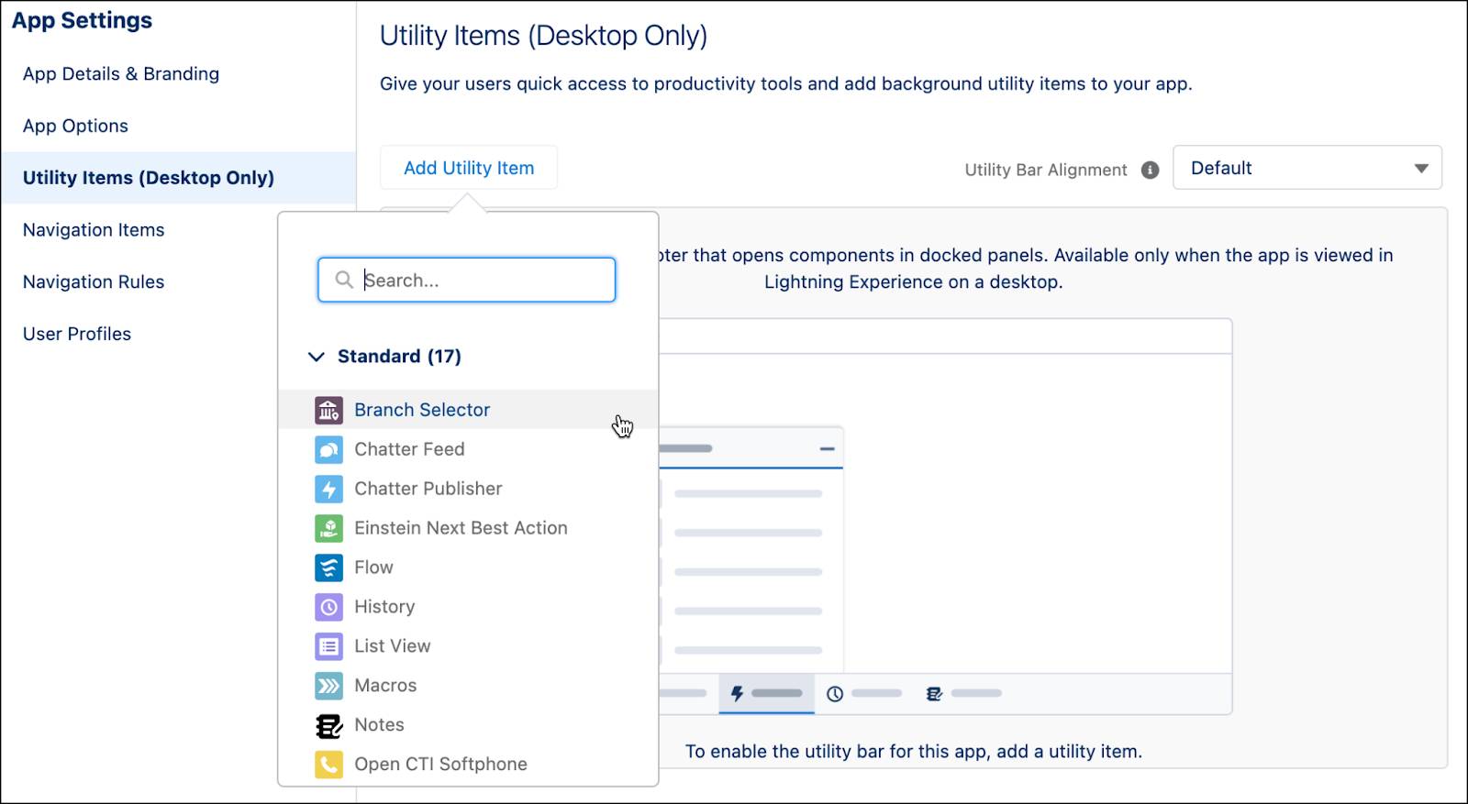Image resolution: width=1468 pixels, height=804 pixels.
Task: Select List View utility item
Action: (x=468, y=646)
